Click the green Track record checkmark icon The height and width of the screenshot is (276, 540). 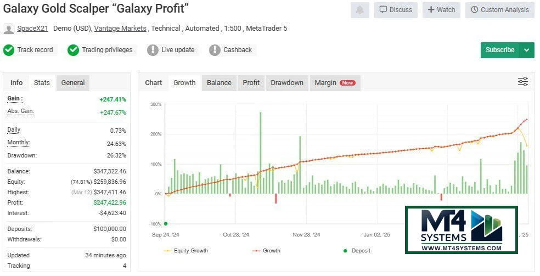pyautogui.click(x=9, y=50)
